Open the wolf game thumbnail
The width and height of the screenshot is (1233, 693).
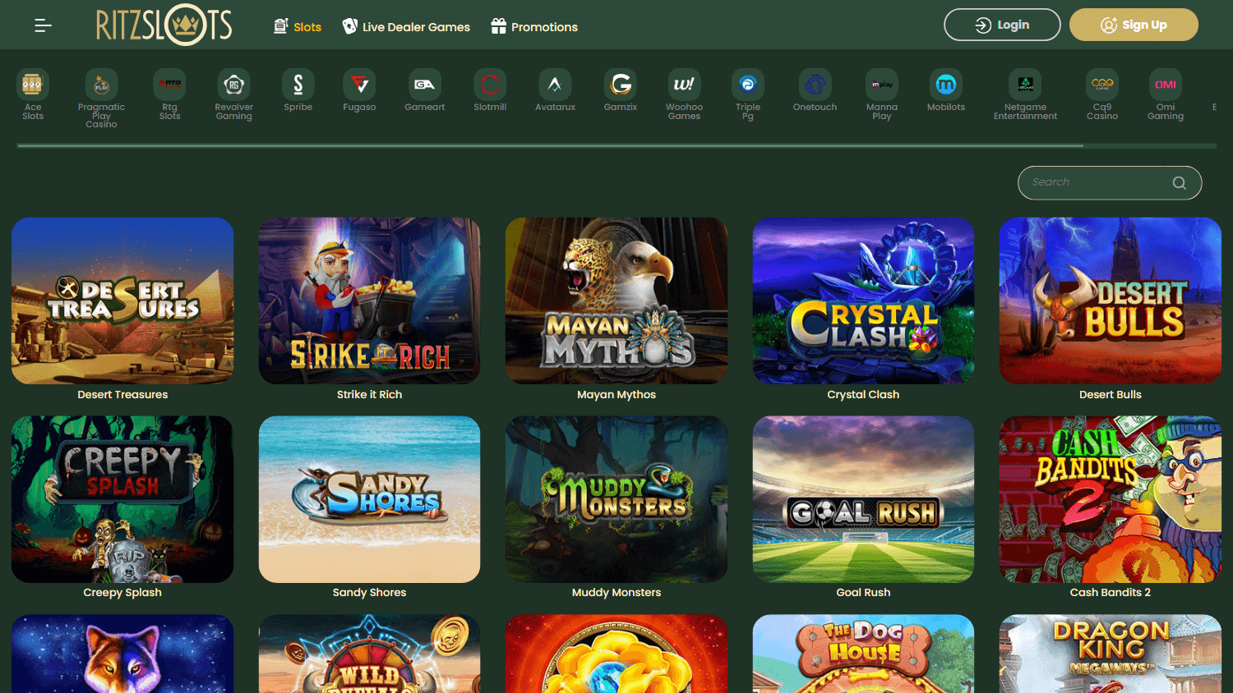[122, 654]
